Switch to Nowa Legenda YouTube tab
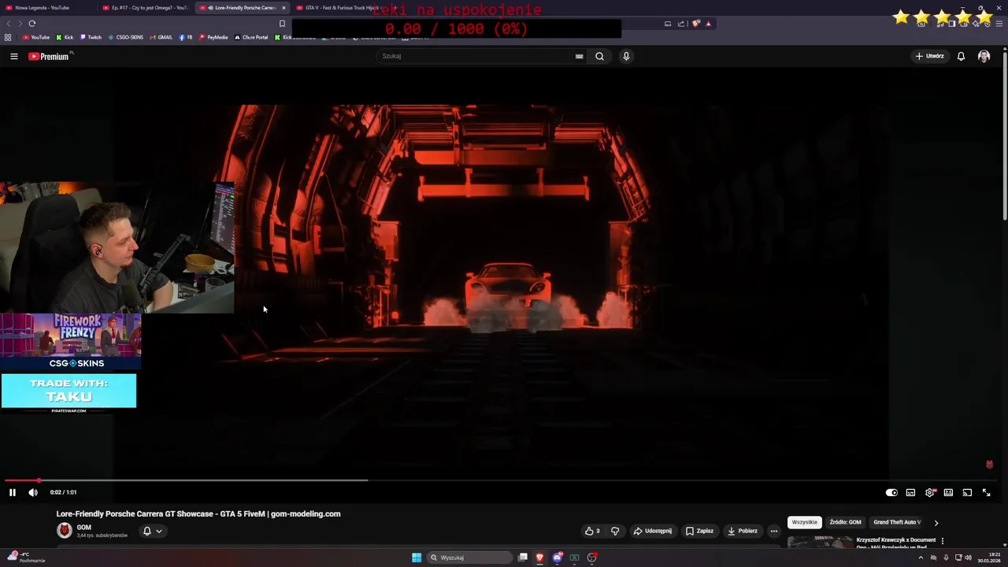The height and width of the screenshot is (567, 1008). point(47,8)
